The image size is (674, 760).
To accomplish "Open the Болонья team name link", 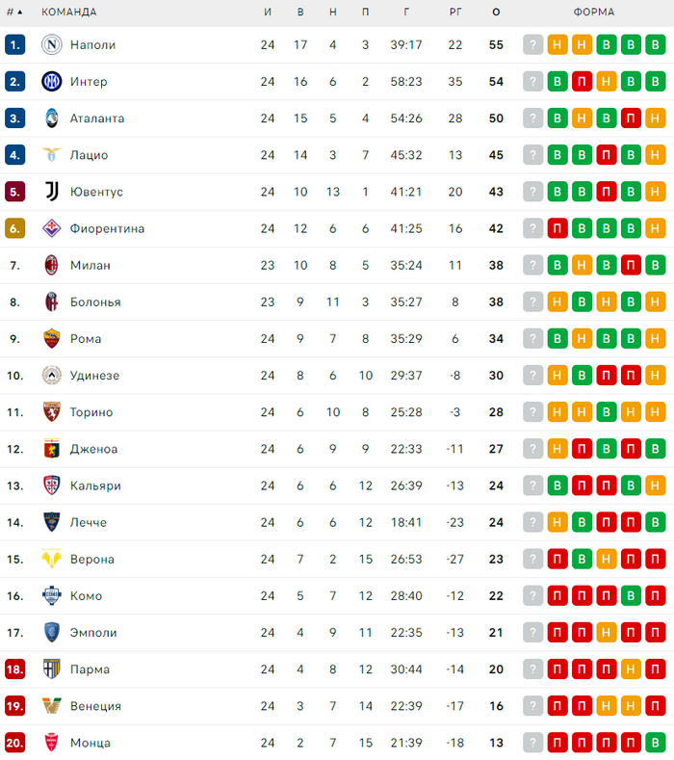I will (95, 302).
